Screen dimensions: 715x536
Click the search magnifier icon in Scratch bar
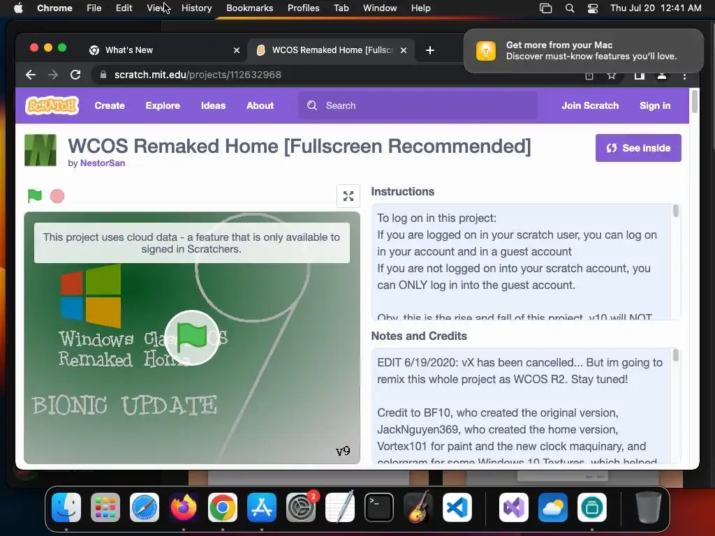tap(312, 105)
